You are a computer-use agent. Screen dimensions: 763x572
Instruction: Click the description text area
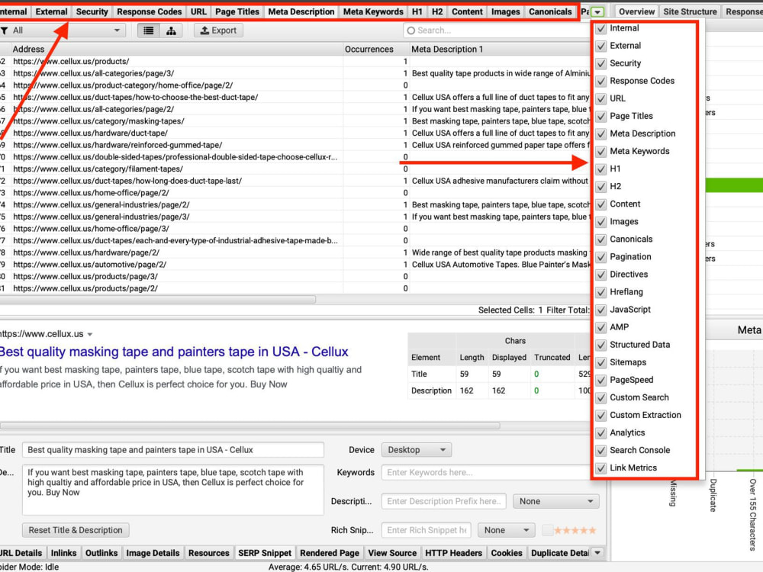point(173,490)
